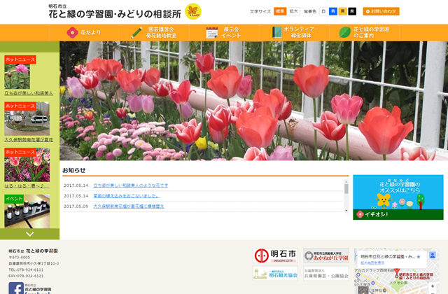Viewport: 448px width, 294px height.
Task: Open the イチオシ! recommendation banner
Action: [398, 197]
